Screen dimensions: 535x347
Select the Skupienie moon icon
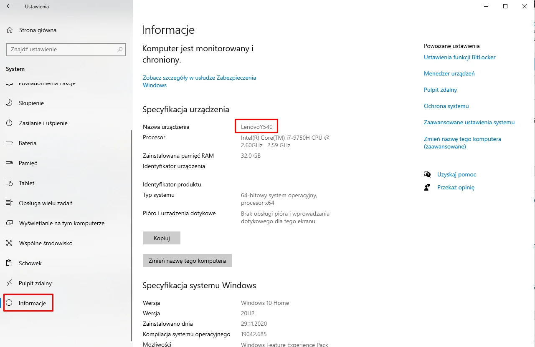(10, 103)
